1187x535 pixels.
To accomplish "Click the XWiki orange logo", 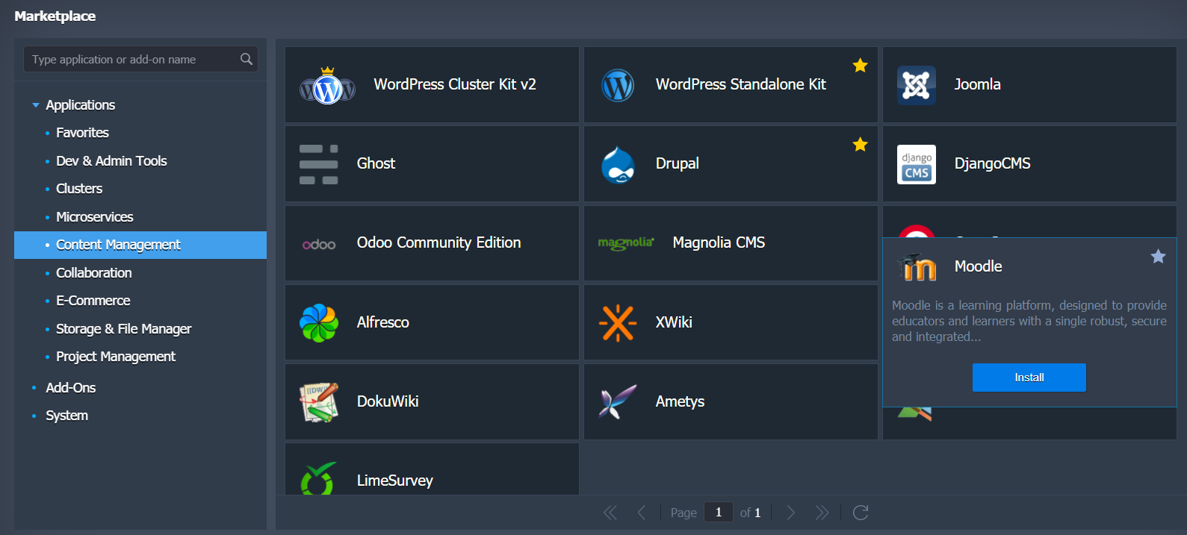I will (618, 323).
